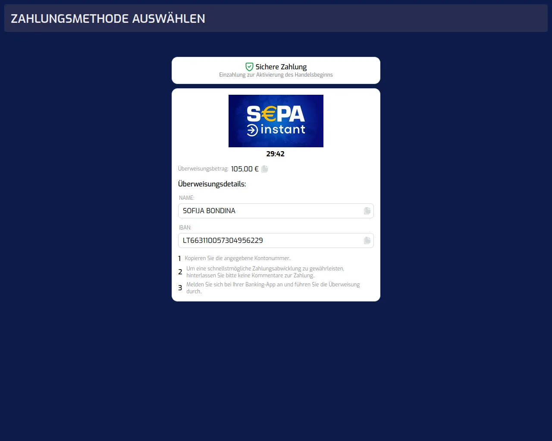
Task: Select the IBAN field value
Action: 276,240
